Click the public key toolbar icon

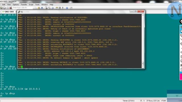tap(63, 8)
